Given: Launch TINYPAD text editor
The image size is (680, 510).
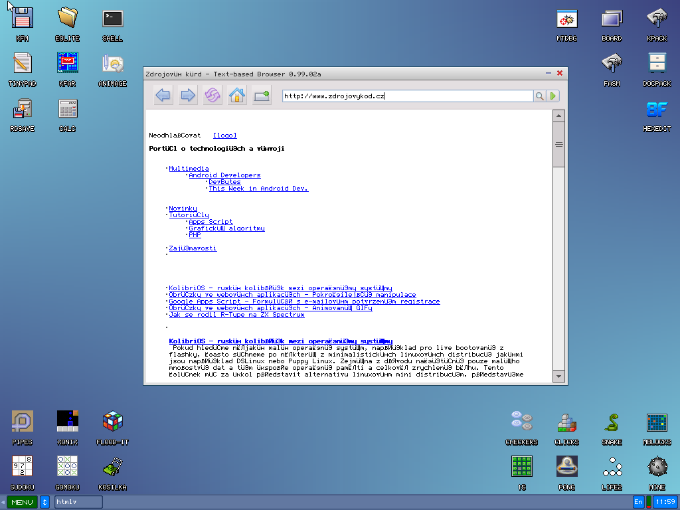Looking at the screenshot, I should click(22, 69).
